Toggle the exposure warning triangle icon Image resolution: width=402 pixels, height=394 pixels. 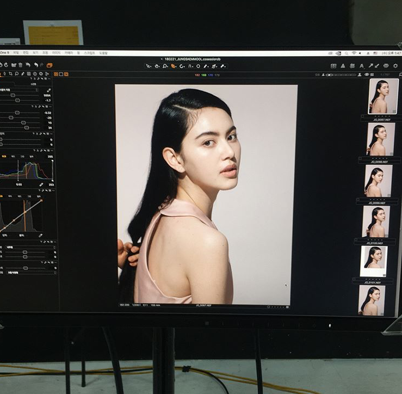[343, 66]
